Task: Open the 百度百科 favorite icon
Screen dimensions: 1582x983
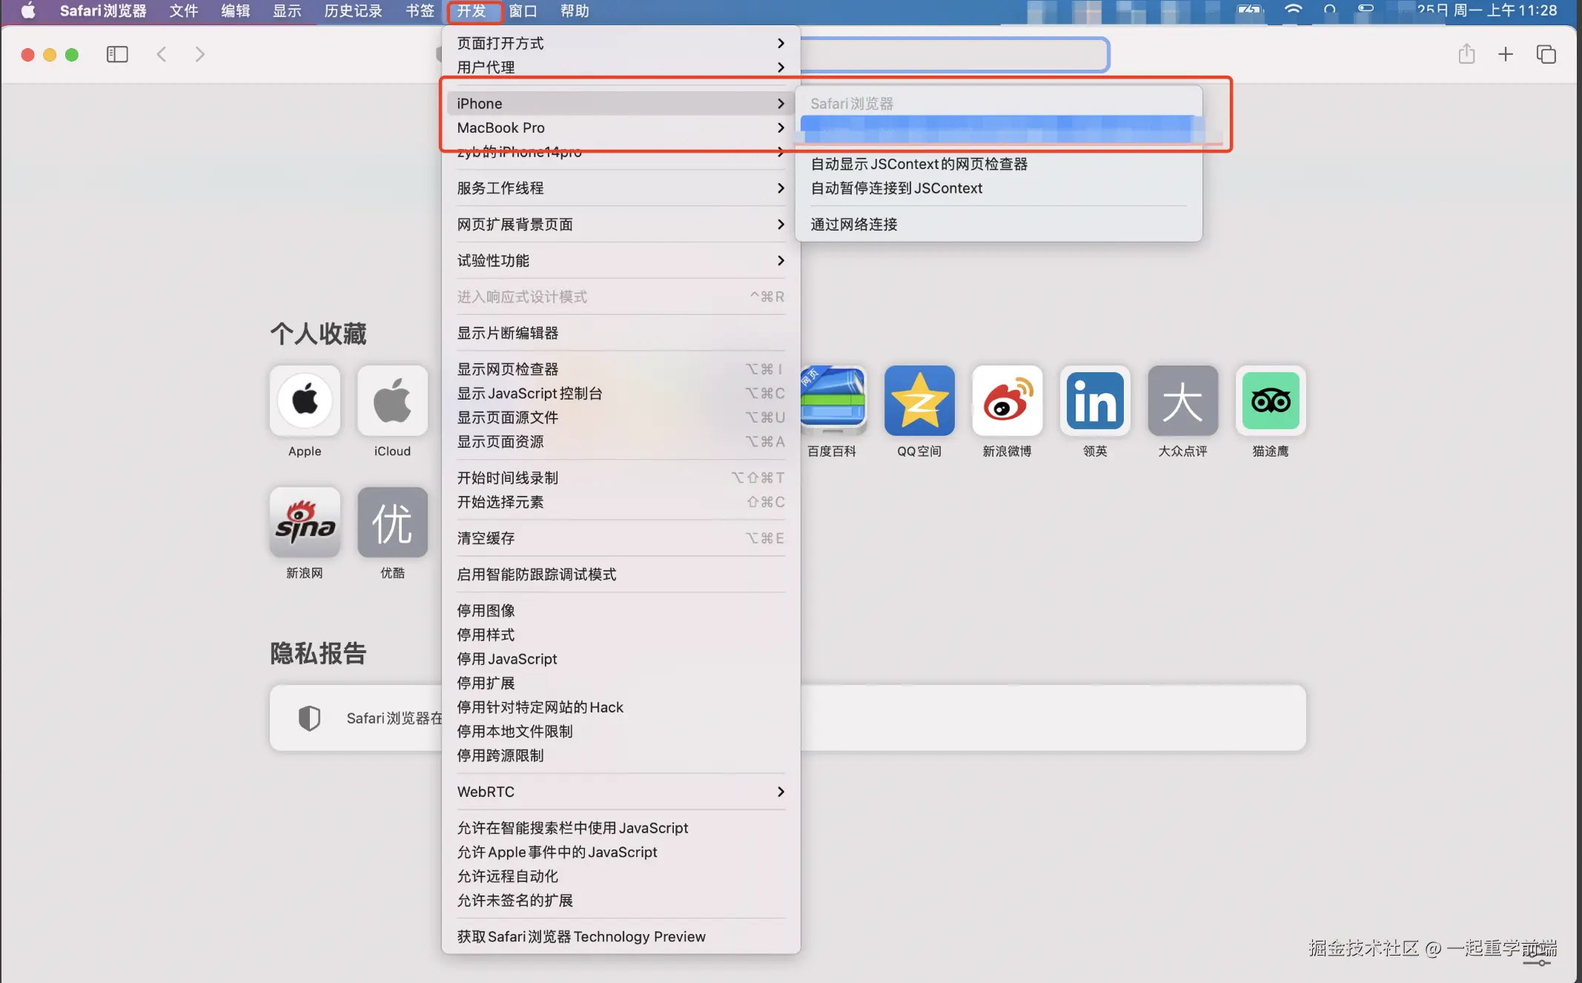Action: click(833, 400)
